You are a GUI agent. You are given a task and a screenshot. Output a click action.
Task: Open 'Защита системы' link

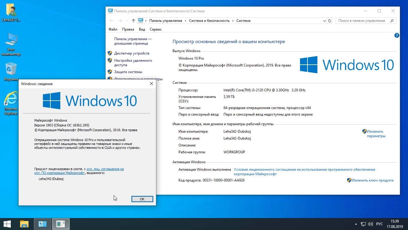tap(128, 72)
